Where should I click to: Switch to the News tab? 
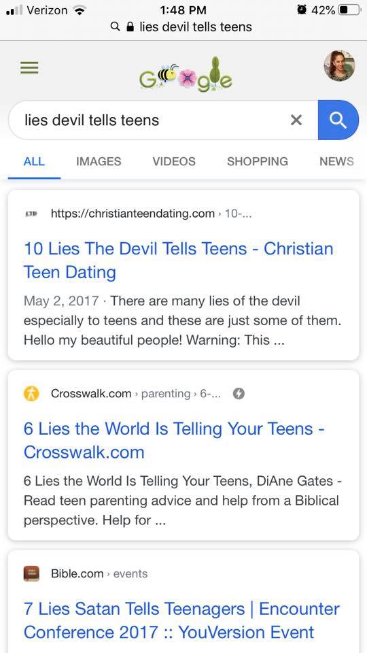click(336, 162)
